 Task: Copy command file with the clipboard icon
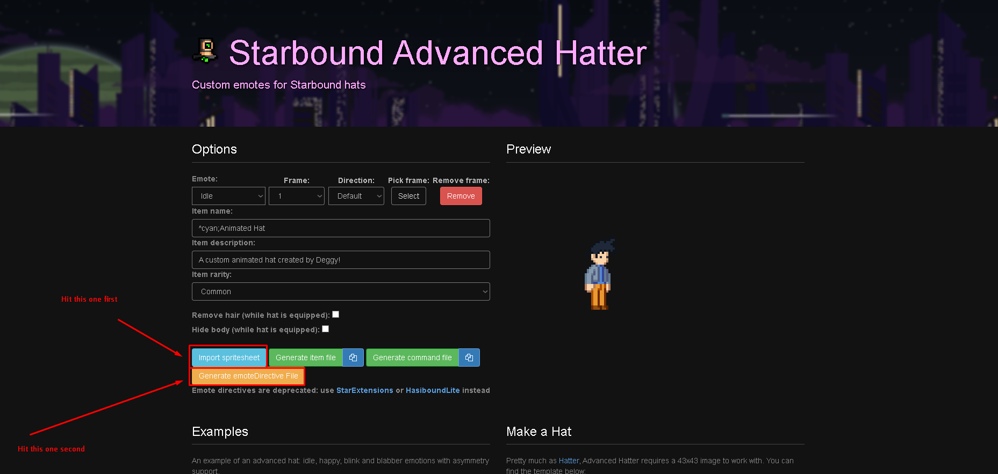(x=469, y=358)
